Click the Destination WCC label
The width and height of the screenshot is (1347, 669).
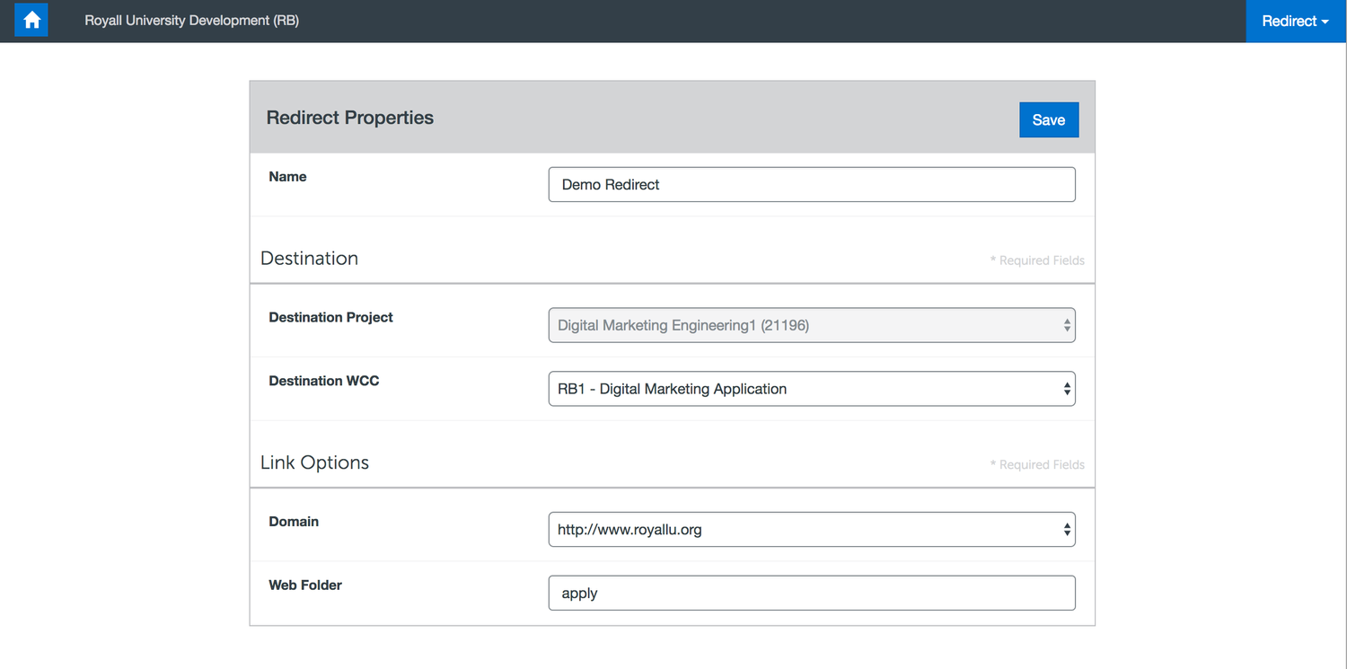pos(323,381)
